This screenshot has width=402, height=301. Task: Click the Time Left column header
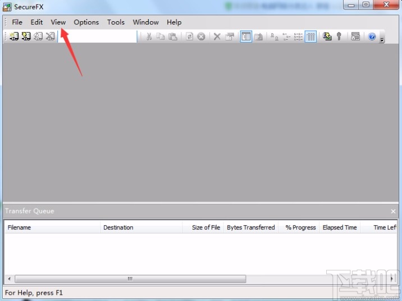[379, 228]
